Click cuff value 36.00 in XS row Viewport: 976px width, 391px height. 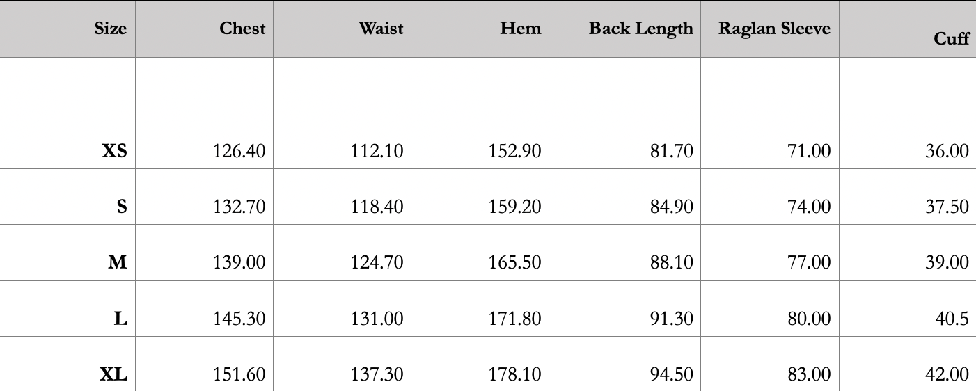point(947,151)
